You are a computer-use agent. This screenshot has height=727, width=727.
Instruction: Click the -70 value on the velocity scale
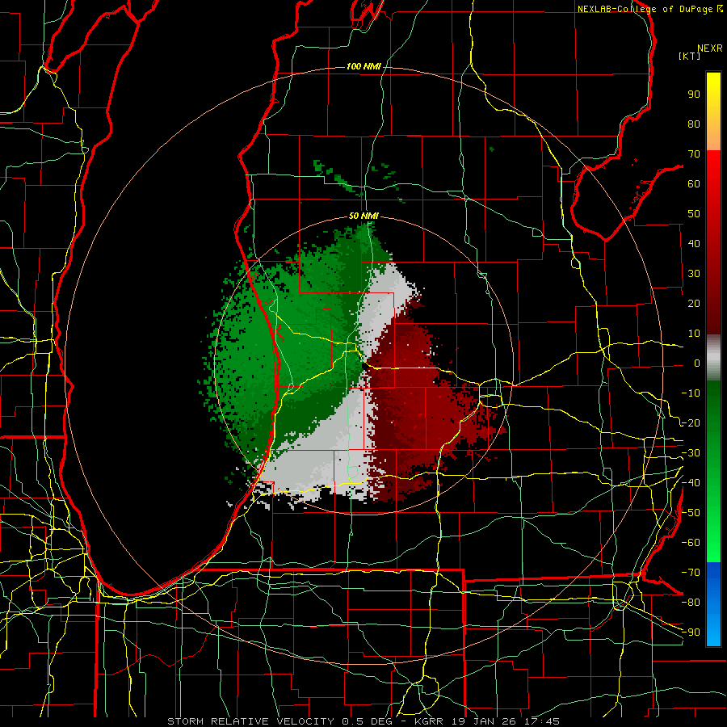[x=691, y=573]
